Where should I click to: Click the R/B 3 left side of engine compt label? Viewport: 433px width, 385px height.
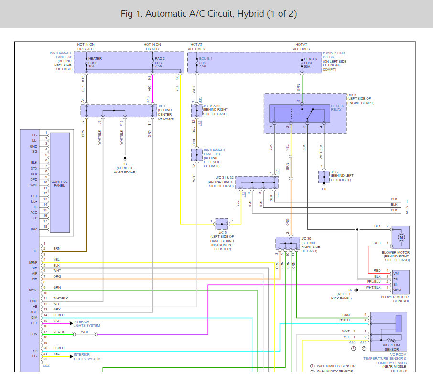coord(361,99)
